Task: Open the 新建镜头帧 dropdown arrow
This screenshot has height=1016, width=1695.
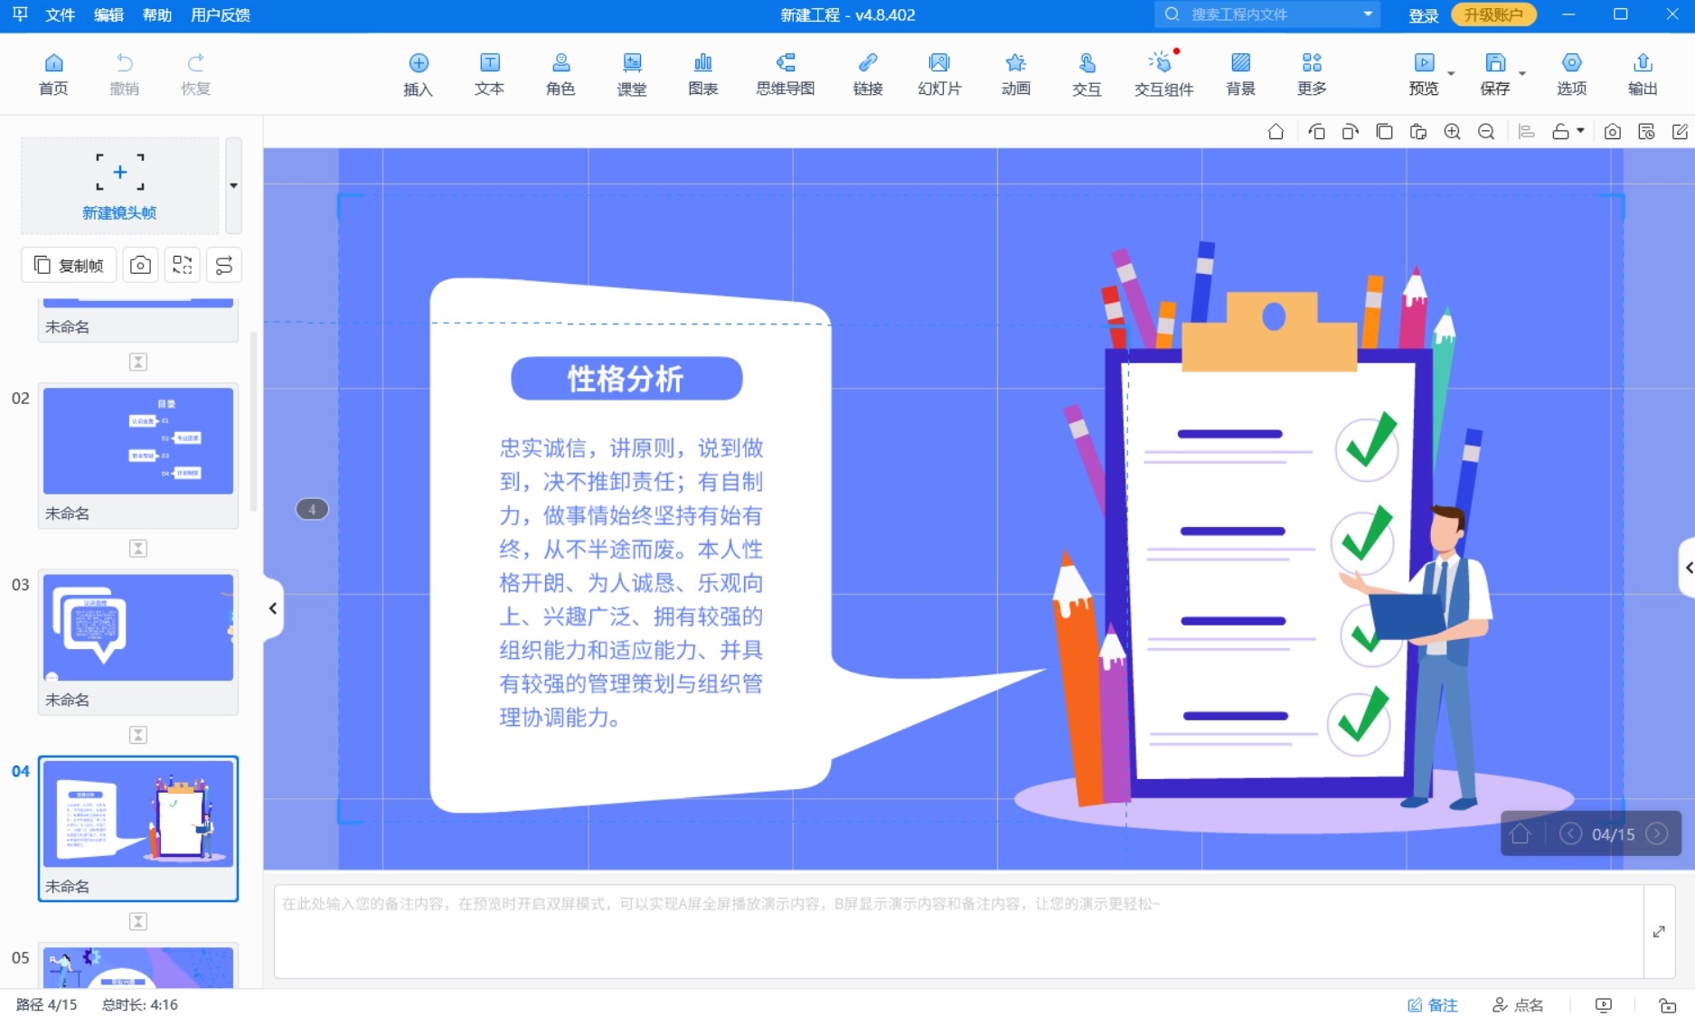Action: (233, 185)
